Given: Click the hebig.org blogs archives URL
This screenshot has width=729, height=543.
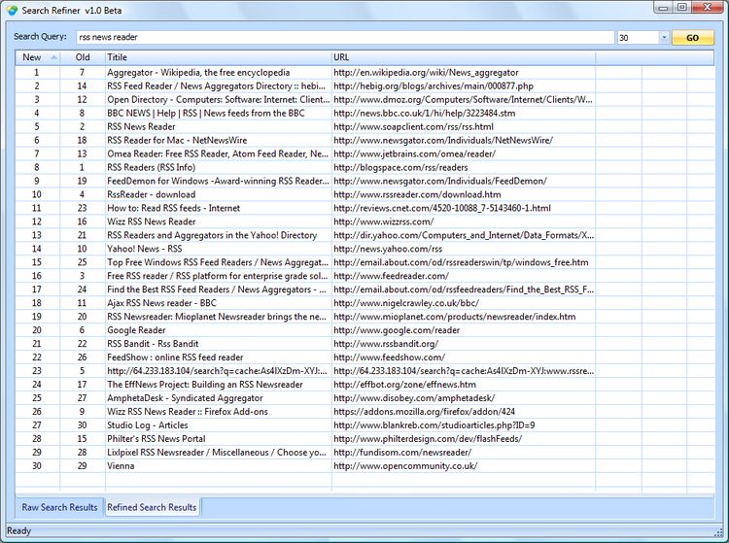Looking at the screenshot, I should (x=434, y=85).
